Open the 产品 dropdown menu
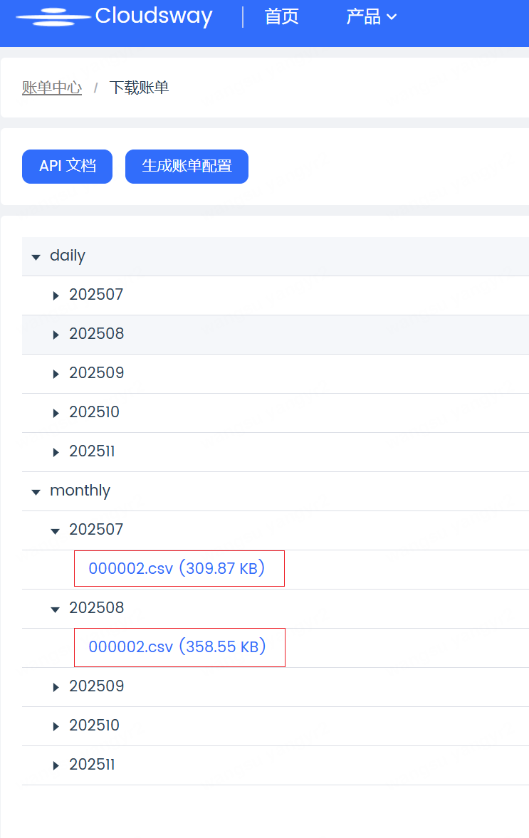 [372, 16]
